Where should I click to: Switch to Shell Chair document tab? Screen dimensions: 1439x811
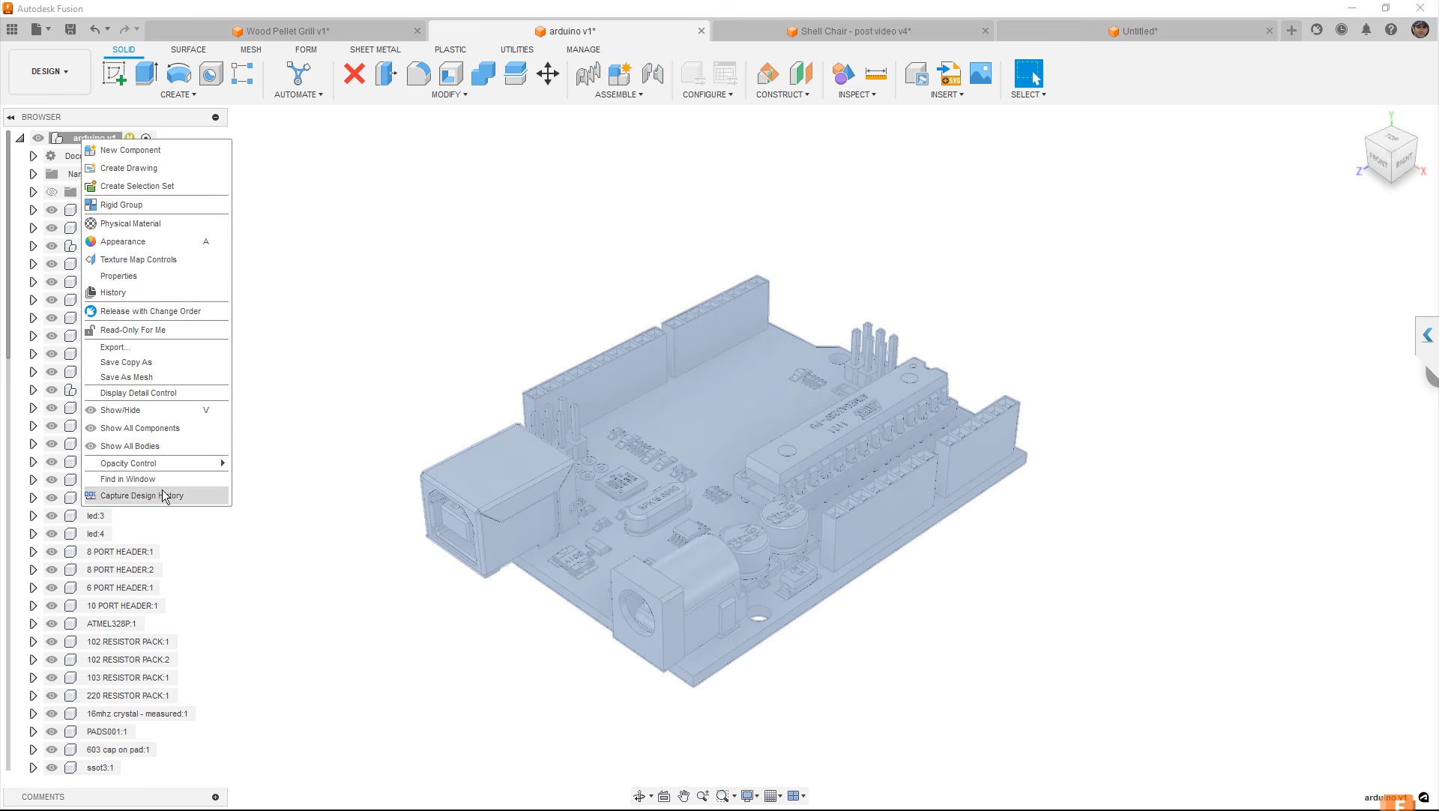[855, 31]
